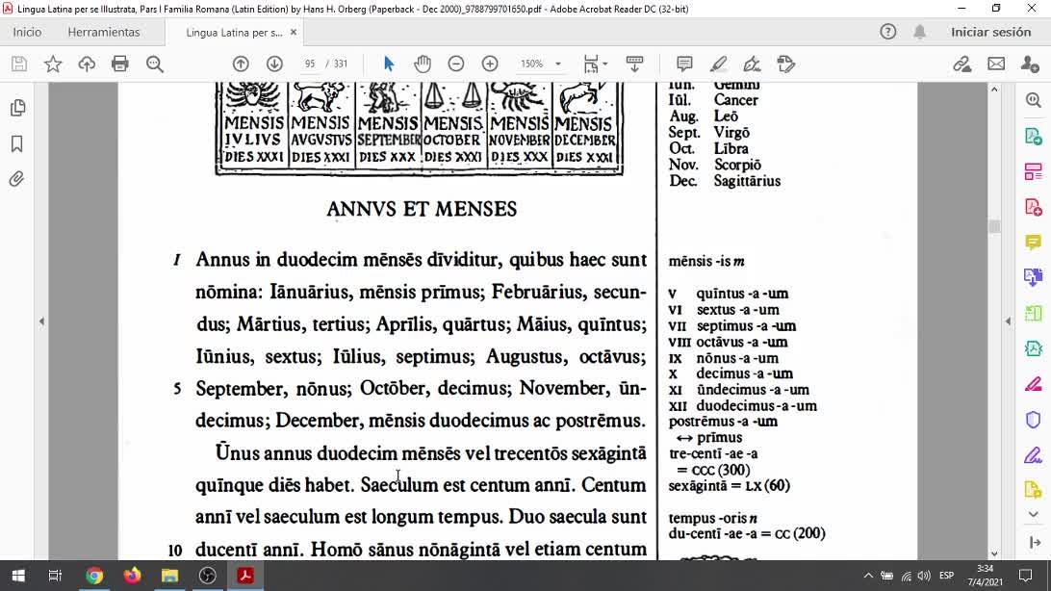
Task: Zoom out with the minus button
Action: click(456, 64)
